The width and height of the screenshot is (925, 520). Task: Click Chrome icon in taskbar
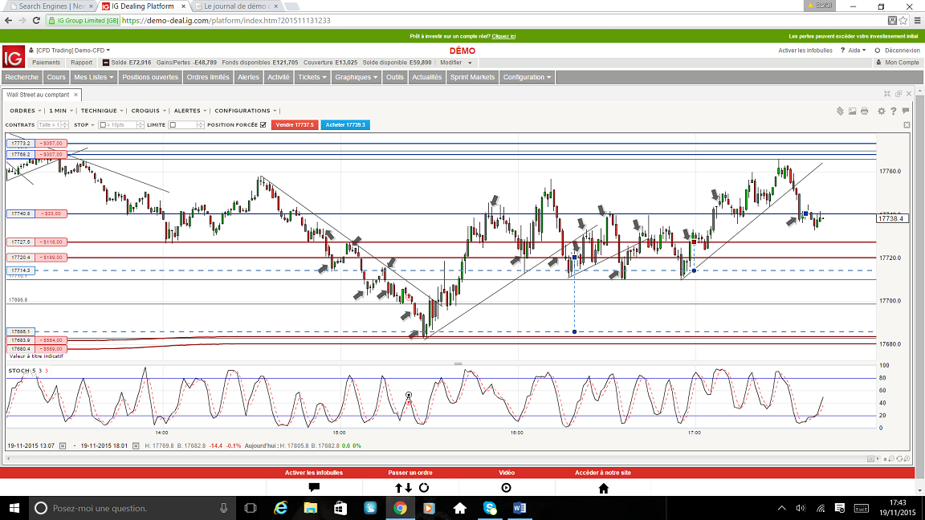pyautogui.click(x=400, y=508)
